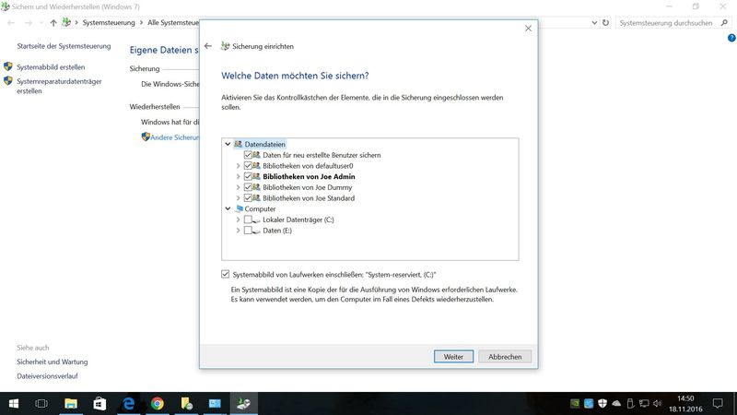Expand Lokaler Datenträger (C:) node
Viewport: 737px width, 415px height.
click(x=238, y=219)
